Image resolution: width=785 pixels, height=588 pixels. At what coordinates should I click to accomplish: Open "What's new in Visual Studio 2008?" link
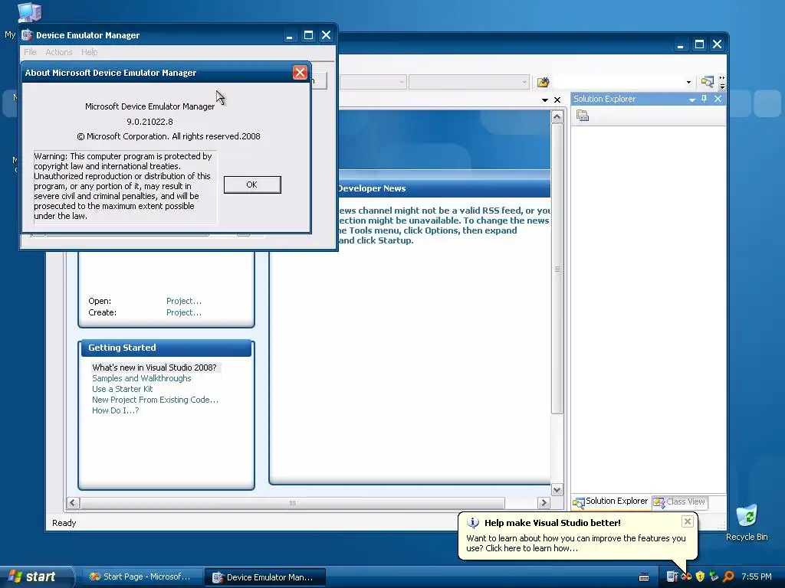tap(154, 367)
